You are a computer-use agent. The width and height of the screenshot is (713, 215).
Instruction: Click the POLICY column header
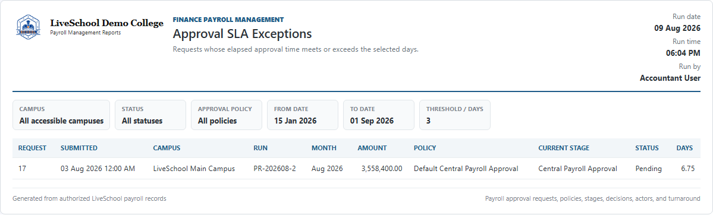click(x=425, y=148)
